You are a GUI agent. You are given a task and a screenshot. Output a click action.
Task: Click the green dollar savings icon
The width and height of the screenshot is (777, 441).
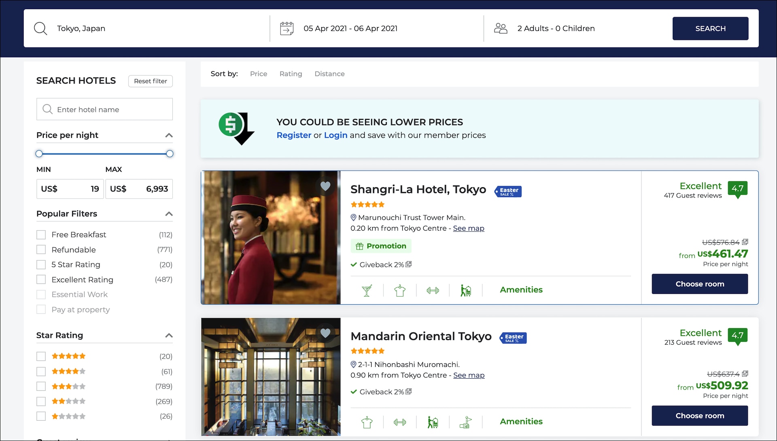tap(236, 129)
